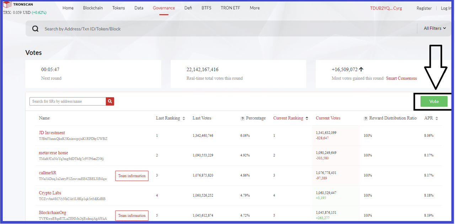The height and width of the screenshot is (224, 455).
Task: Click the address under JD Investment
Action: 73,139
